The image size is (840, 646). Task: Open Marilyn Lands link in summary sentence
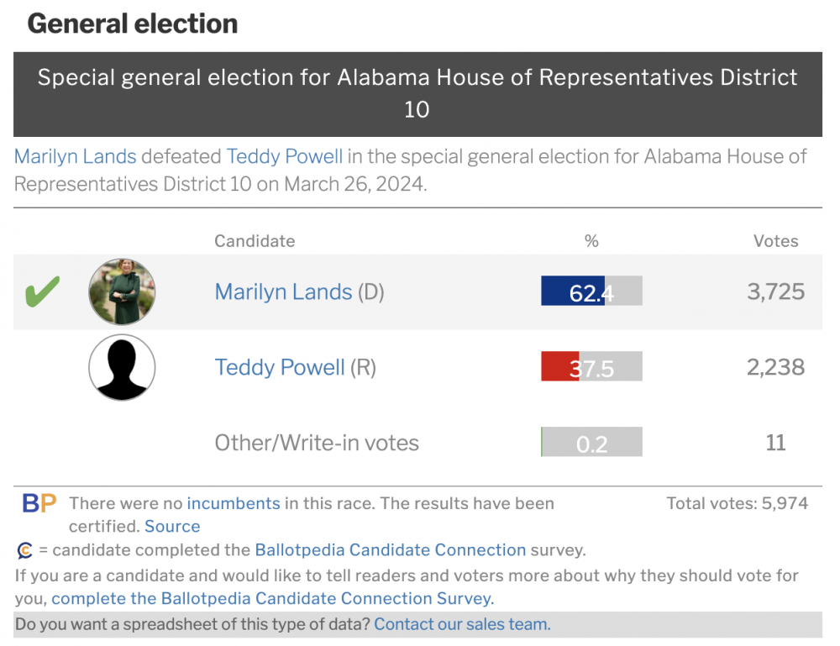[x=76, y=157]
